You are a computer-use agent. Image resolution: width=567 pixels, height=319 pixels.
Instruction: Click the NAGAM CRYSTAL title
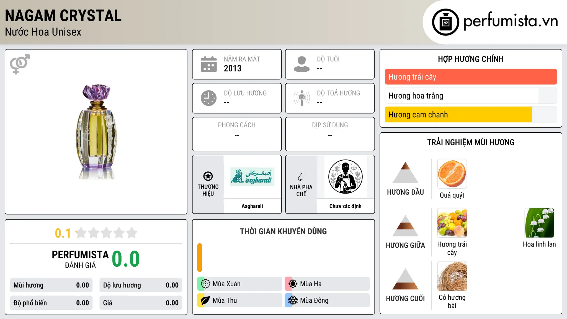click(x=63, y=16)
